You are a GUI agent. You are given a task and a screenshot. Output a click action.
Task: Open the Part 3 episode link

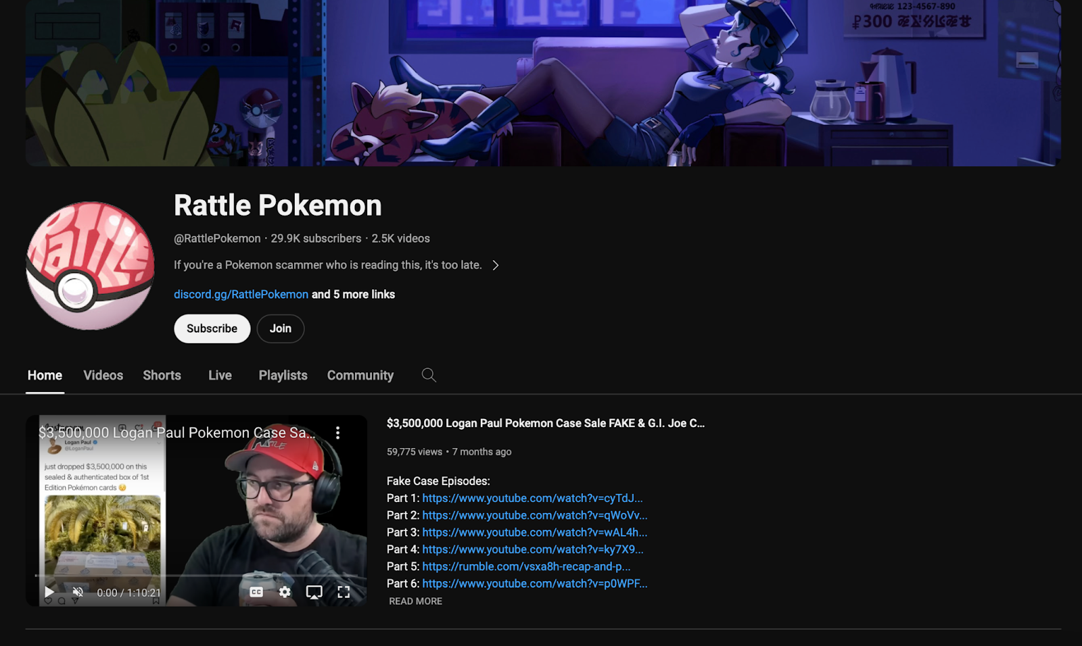coord(535,532)
